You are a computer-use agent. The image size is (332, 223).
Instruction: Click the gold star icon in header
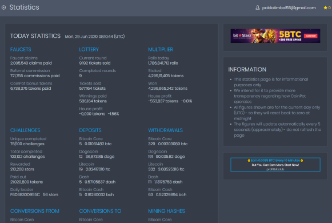(x=326, y=8)
